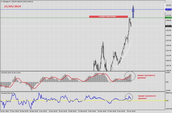Viewport: 172px width, 113px height.
Task: Click the yellow zero level line
Action: coord(67,101)
